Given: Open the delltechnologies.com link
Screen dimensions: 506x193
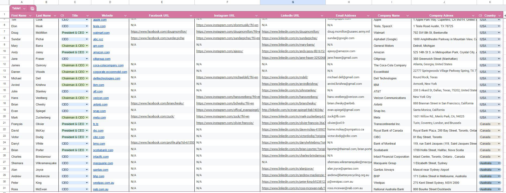Looking at the screenshot, I should [107, 78].
